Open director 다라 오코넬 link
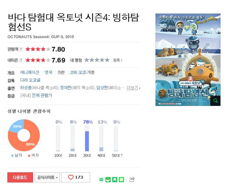Viewport: 229px width, 195px height. pyautogui.click(x=30, y=80)
